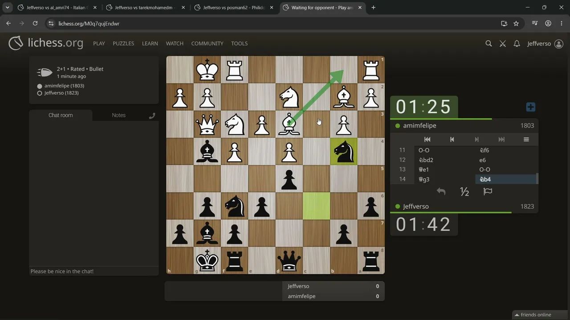This screenshot has height=320, width=570.
Task: Click the black knight on b4
Action: [x=344, y=151]
